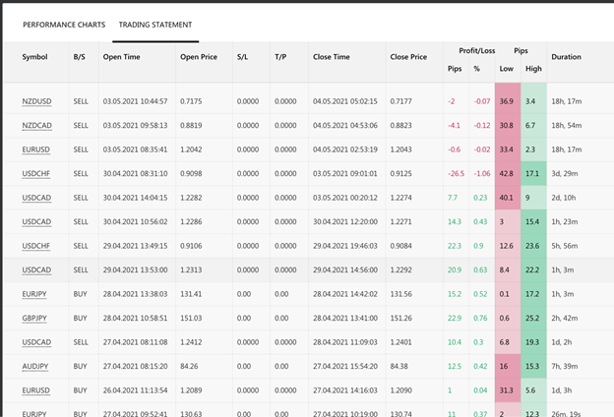Click USDCHF link for the -26.5 pips trade
614x417 pixels.
[37, 173]
